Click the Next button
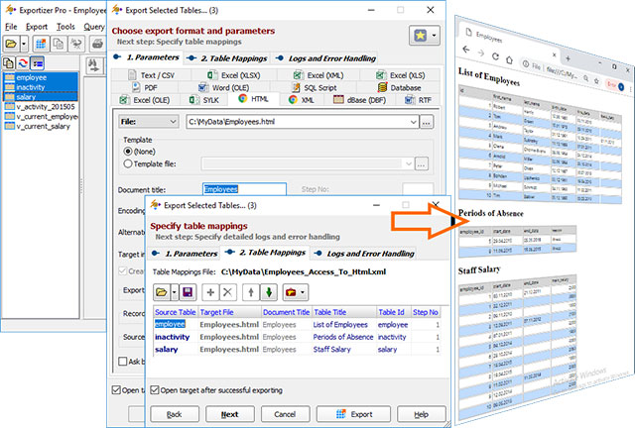 point(229,413)
